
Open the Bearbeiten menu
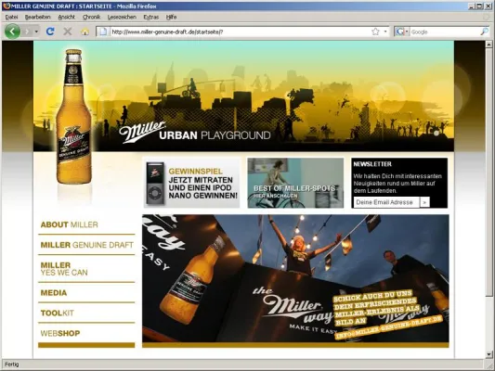coord(37,17)
